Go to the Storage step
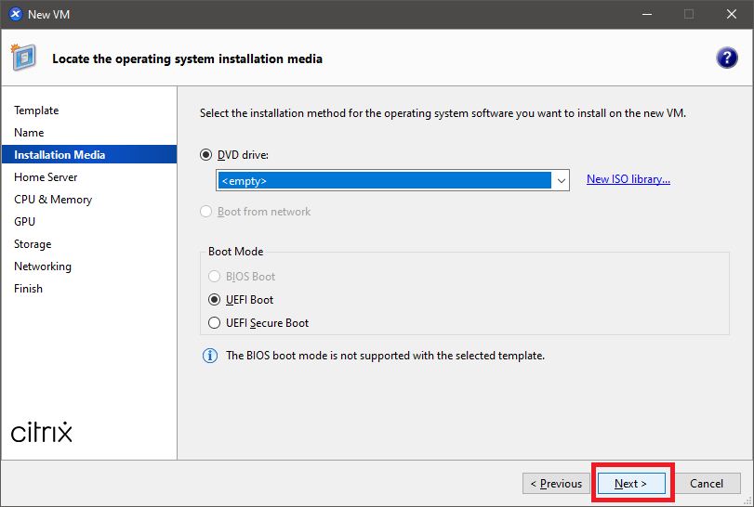 [x=33, y=244]
